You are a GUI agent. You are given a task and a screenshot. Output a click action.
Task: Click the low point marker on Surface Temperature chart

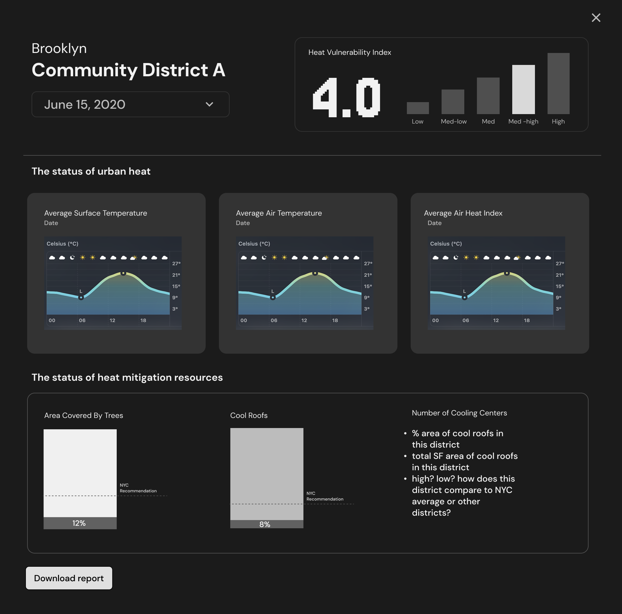tap(81, 298)
